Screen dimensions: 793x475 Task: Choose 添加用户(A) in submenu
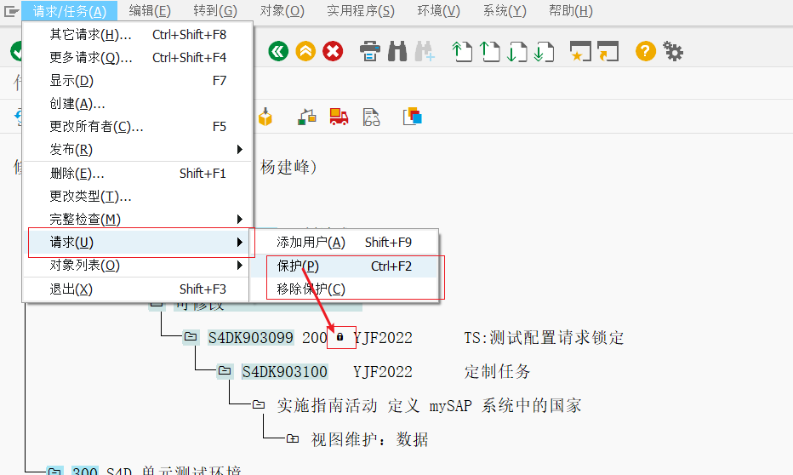(345, 243)
